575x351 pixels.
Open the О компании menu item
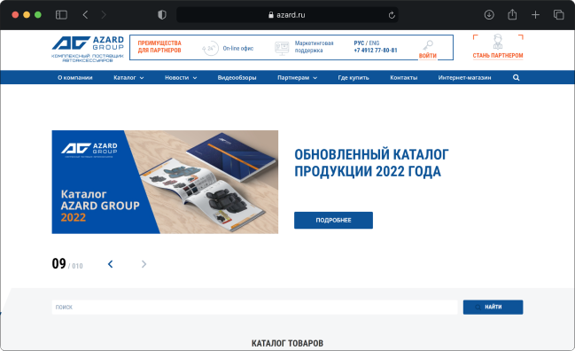[x=75, y=78]
